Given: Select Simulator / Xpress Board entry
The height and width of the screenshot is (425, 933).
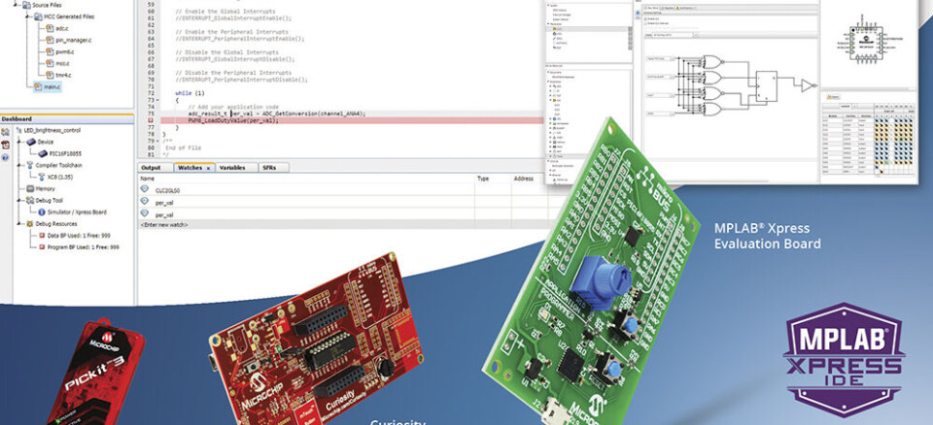Looking at the screenshot, I should point(78,212).
